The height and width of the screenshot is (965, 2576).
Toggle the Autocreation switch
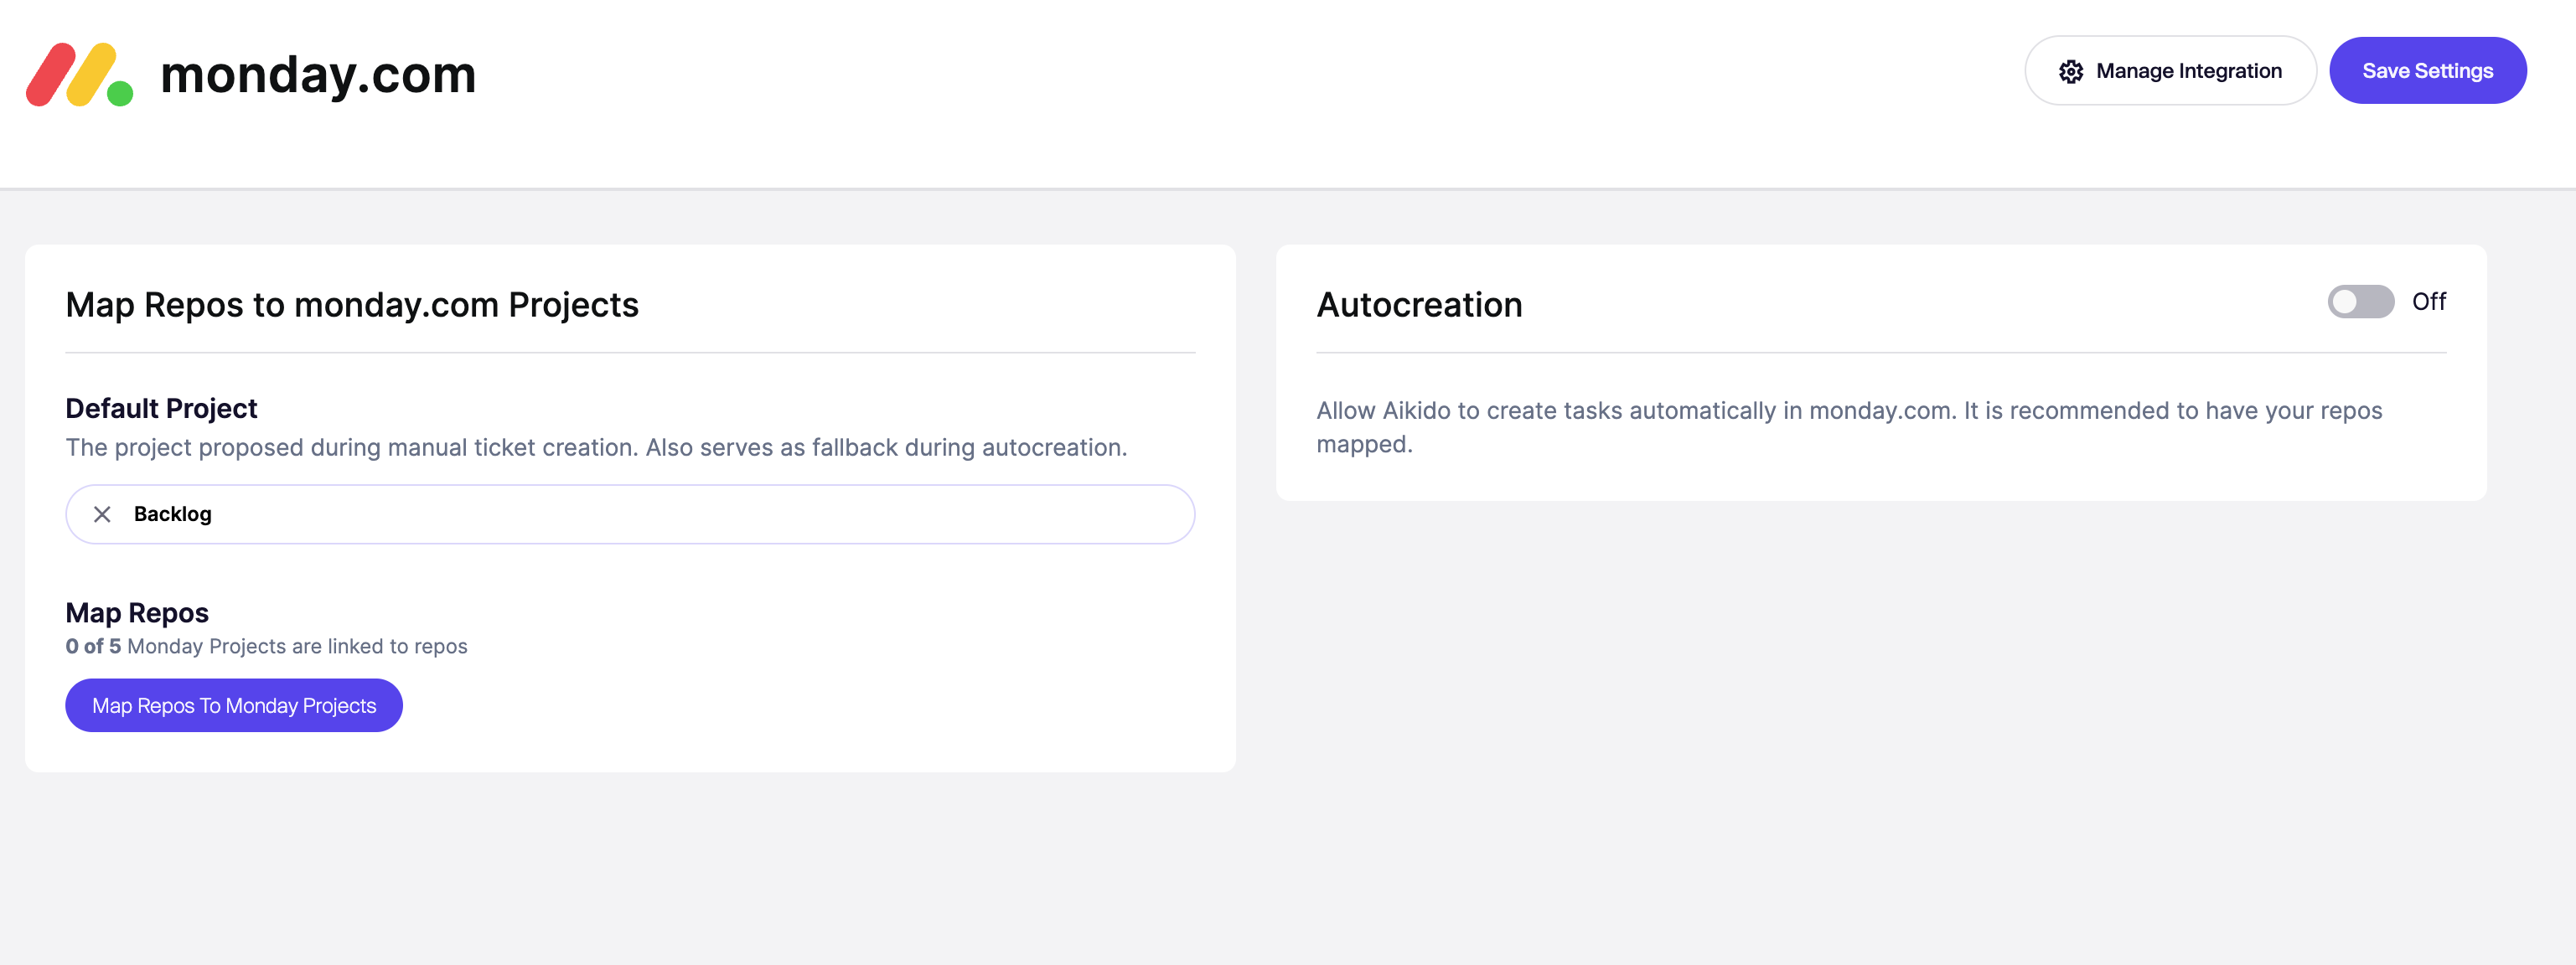(x=2360, y=301)
